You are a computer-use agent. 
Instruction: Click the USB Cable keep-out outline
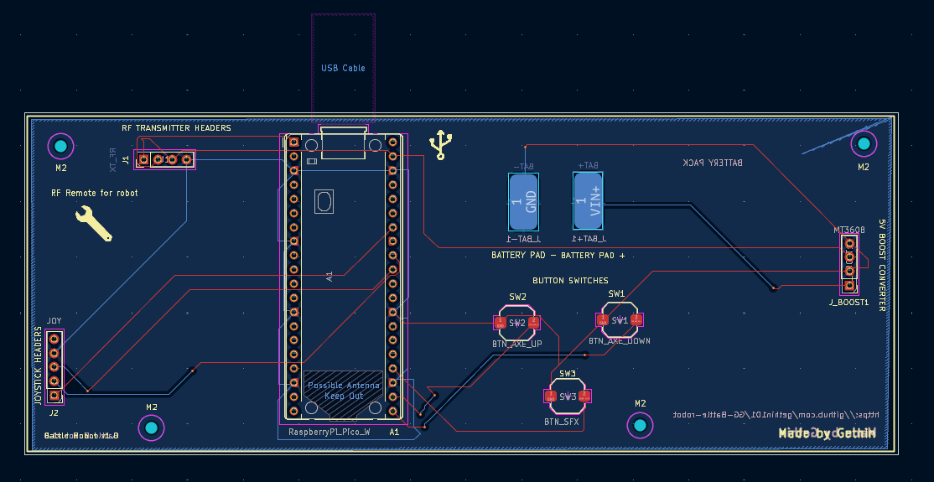click(343, 68)
